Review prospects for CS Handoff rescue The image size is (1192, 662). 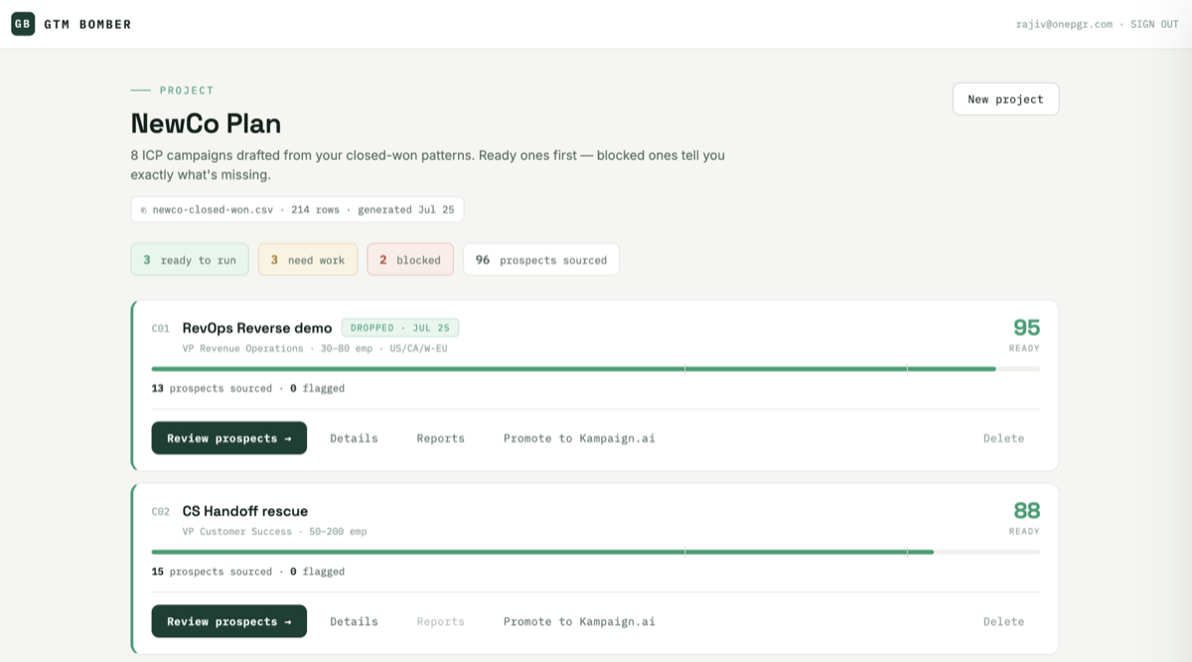pyautogui.click(x=229, y=621)
